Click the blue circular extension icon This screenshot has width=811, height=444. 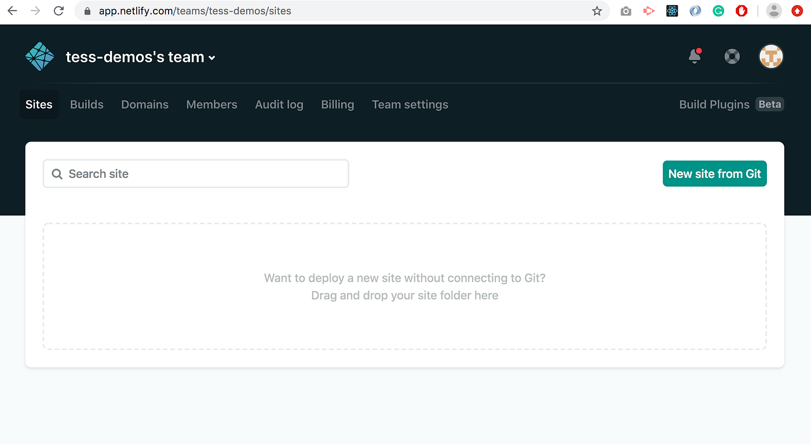[x=695, y=11]
